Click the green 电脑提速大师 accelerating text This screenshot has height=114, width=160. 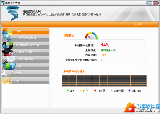tap(108, 50)
